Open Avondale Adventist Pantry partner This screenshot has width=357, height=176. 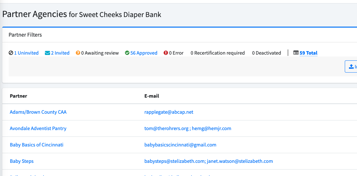[38, 128]
